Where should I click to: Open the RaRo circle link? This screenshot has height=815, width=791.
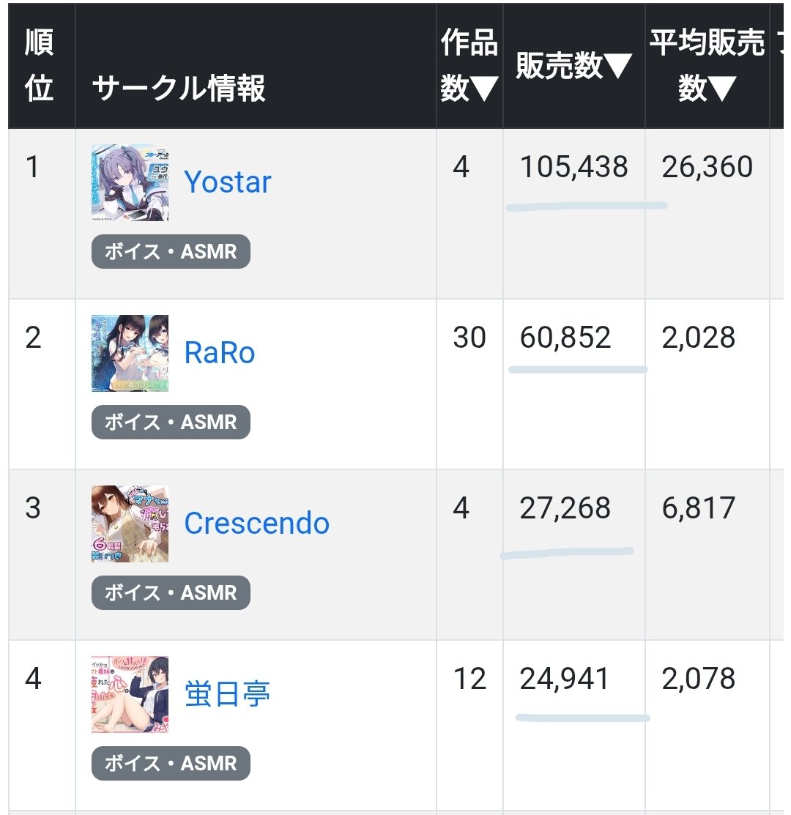[220, 353]
